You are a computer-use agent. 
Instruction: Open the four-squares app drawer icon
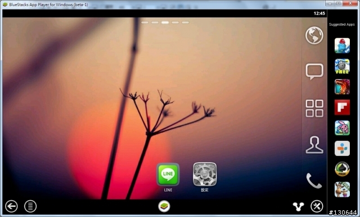314,108
